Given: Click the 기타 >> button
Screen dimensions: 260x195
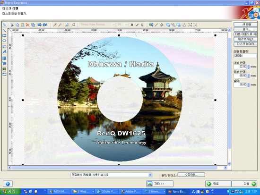Looking at the screenshot, I should pos(160,184).
